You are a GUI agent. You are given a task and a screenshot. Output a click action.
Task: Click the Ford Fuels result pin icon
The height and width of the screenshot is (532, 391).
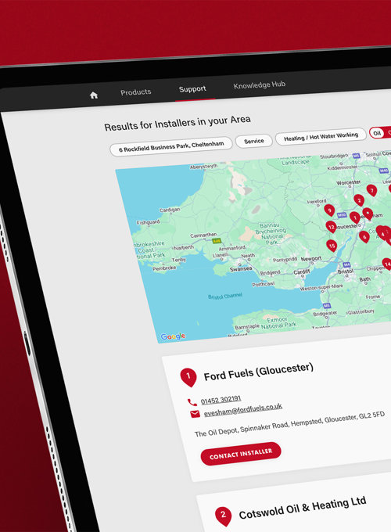[x=188, y=377]
